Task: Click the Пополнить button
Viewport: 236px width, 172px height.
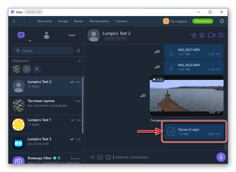Action: [203, 21]
